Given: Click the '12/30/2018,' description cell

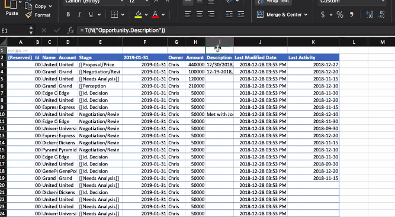Looking at the screenshot, I should 220,64.
